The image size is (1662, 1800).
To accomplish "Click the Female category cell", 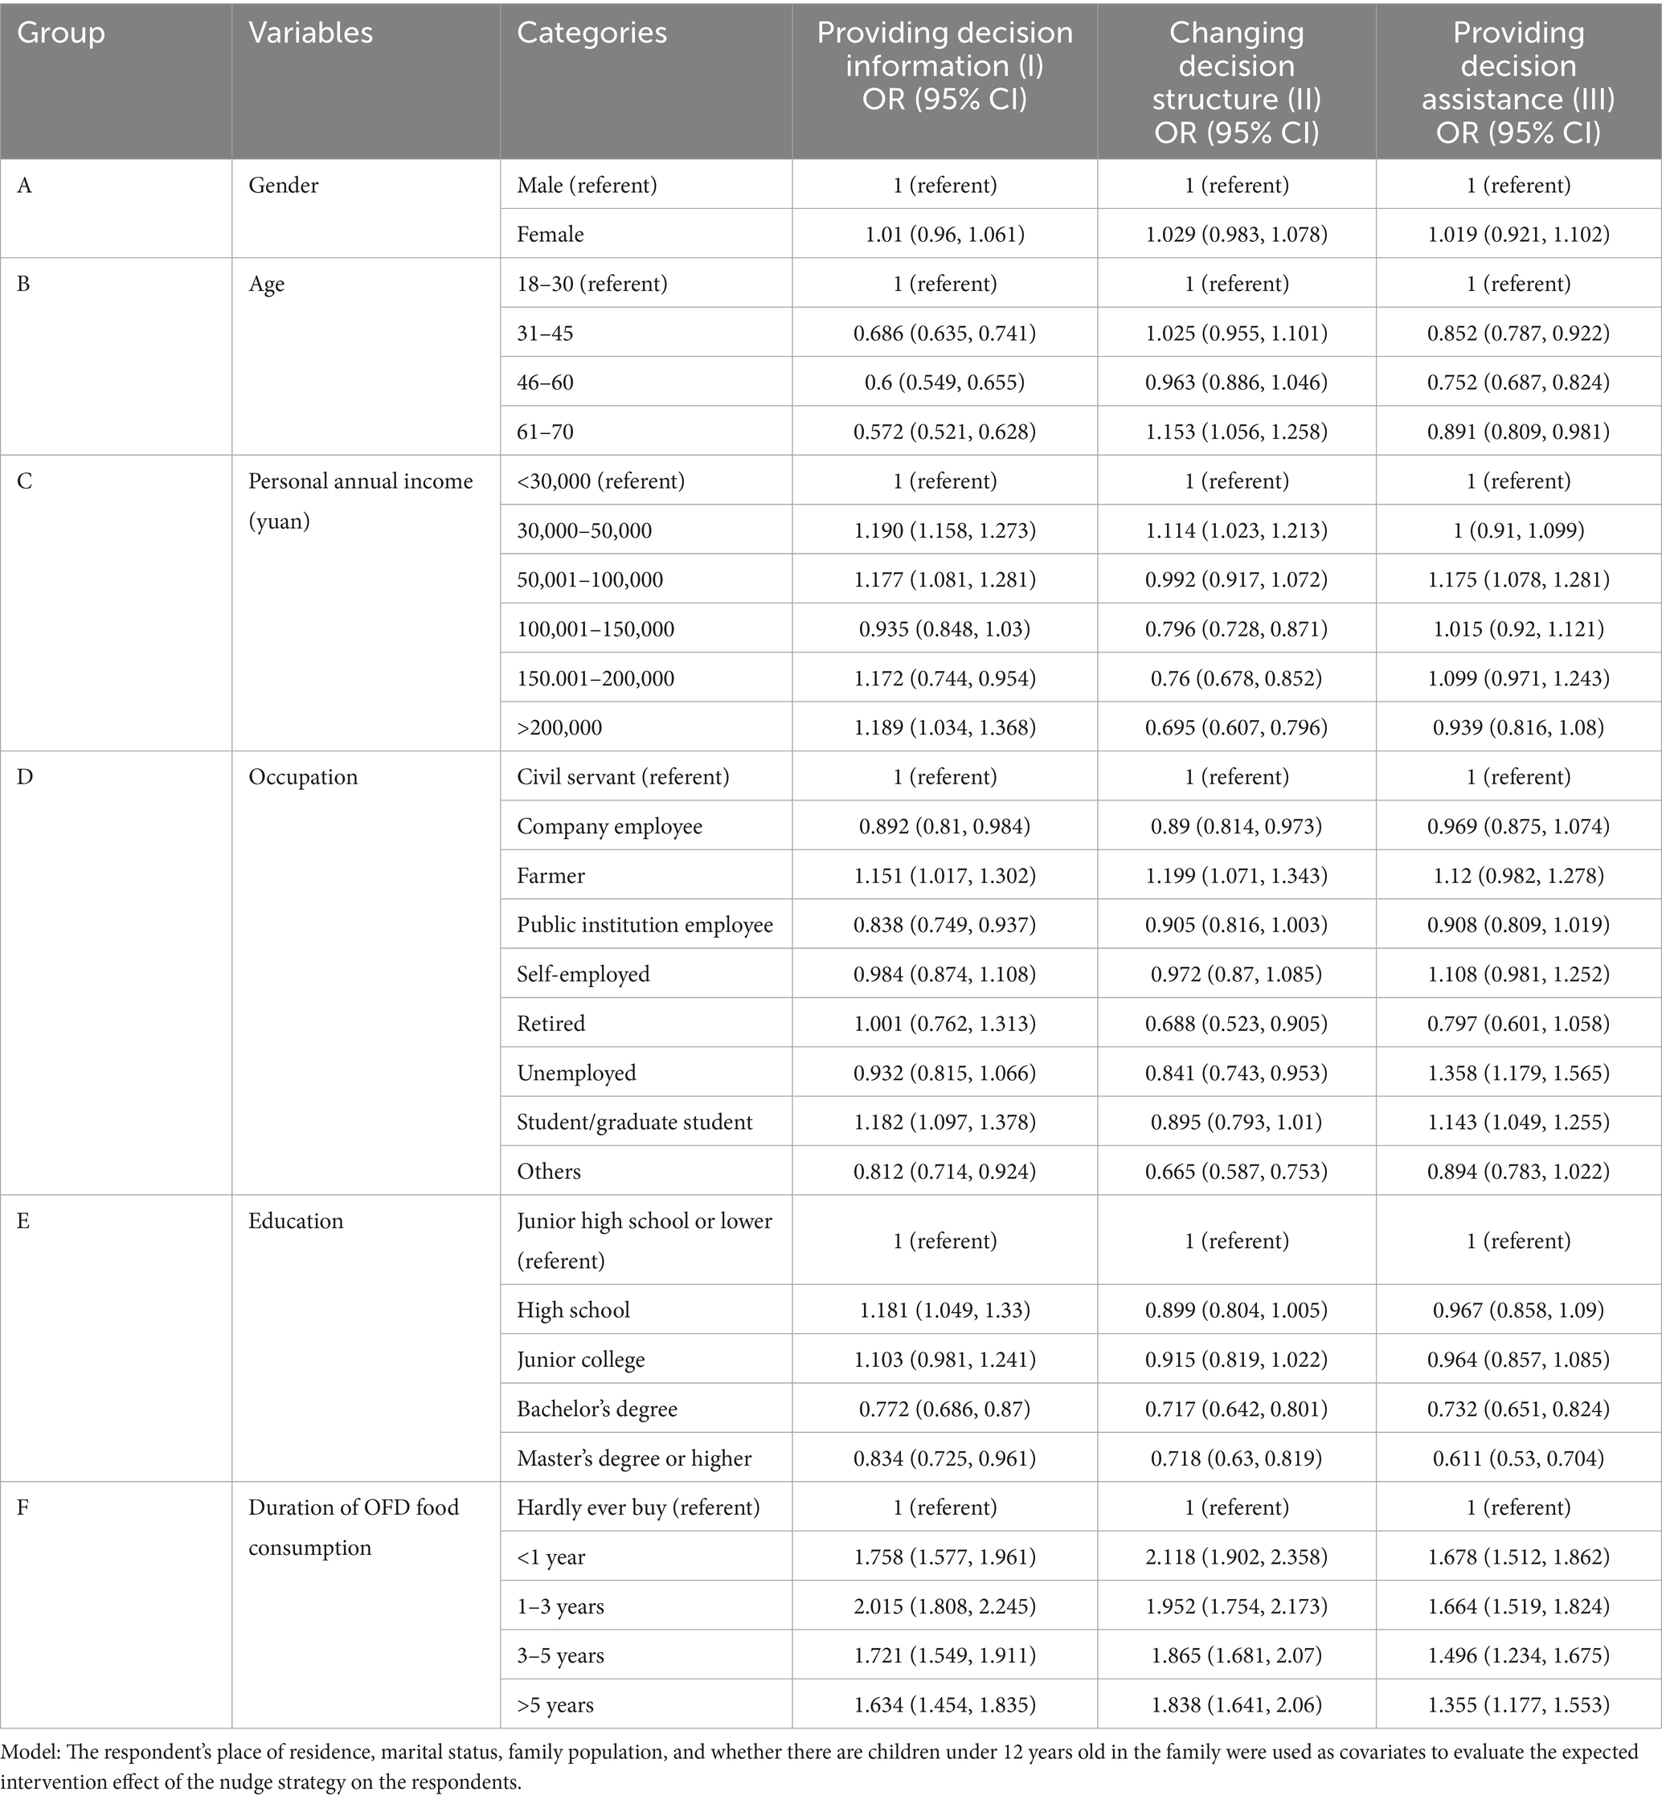I will [x=551, y=235].
